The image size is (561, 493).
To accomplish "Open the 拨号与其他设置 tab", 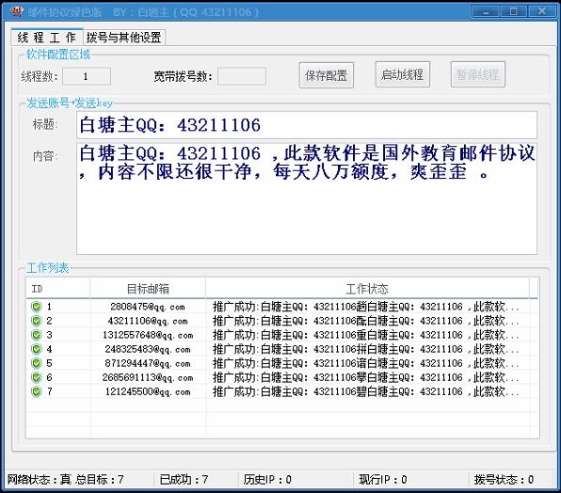I will pos(124,38).
